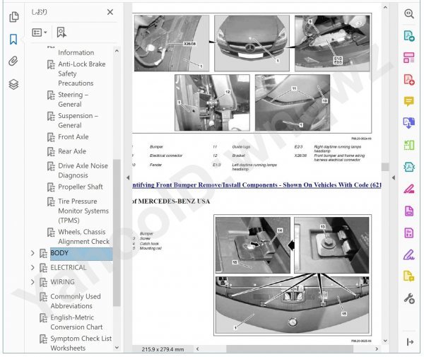
Task: Click the bookmark panel scrollbar thumb
Action: [117, 233]
